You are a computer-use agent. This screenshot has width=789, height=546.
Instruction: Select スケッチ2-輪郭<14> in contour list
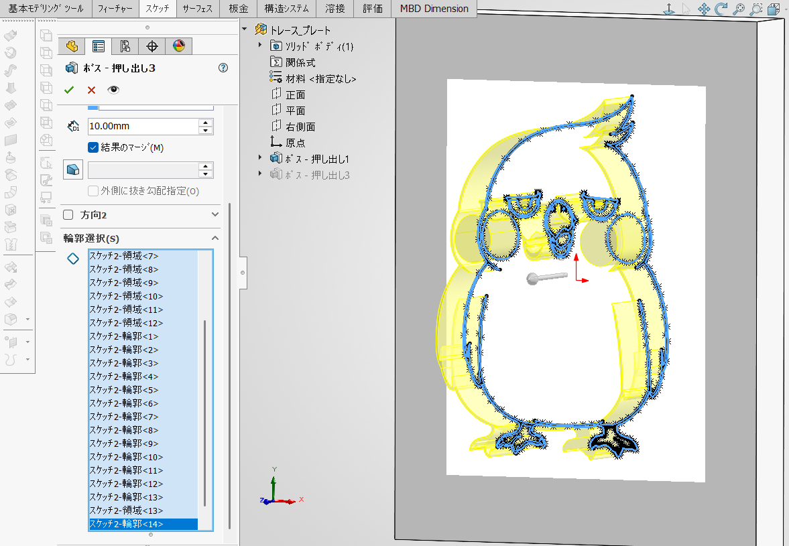tap(143, 524)
